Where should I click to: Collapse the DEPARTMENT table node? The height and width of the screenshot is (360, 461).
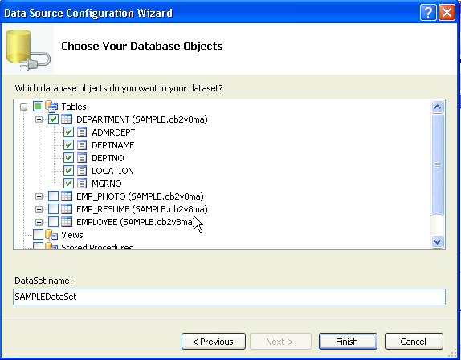coord(39,119)
